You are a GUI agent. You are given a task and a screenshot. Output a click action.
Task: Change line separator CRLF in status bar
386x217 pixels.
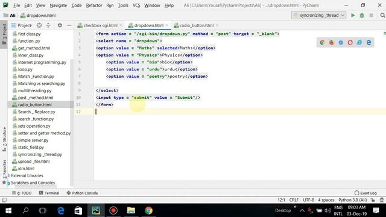pos(294,200)
